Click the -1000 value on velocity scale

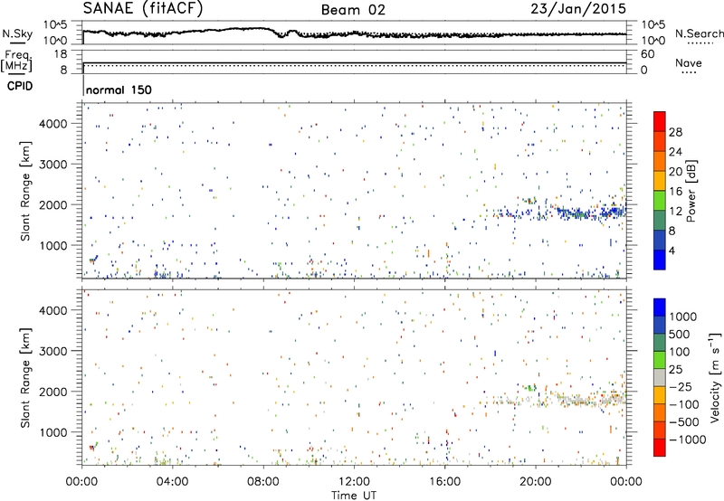coord(687,440)
